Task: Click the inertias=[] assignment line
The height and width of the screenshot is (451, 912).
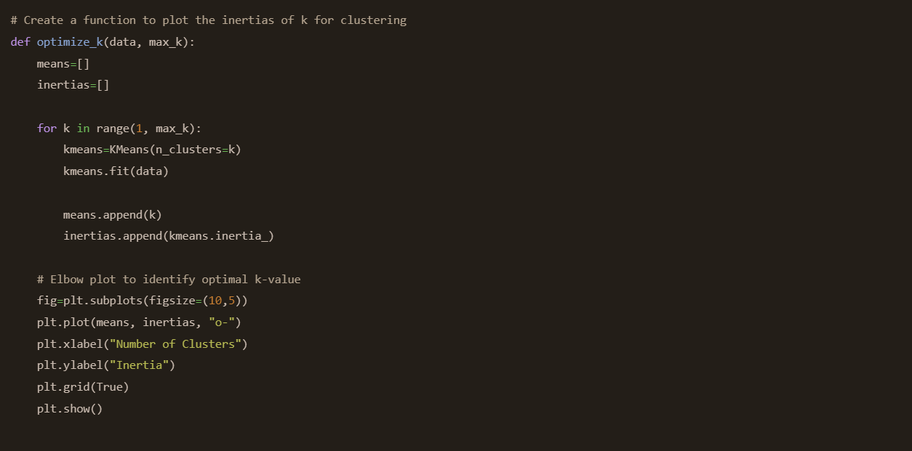Action: (x=73, y=85)
